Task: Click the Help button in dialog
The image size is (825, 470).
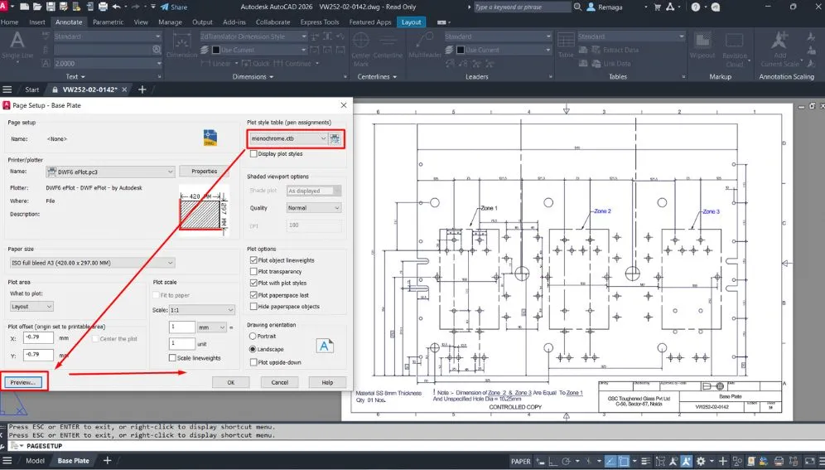Action: pyautogui.click(x=327, y=383)
